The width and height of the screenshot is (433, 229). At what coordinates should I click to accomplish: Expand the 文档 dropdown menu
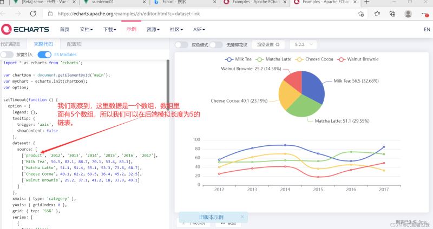click(86, 29)
